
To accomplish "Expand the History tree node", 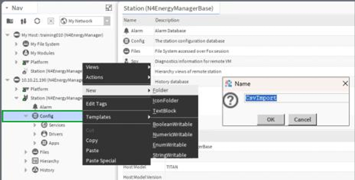I will click(26, 170).
